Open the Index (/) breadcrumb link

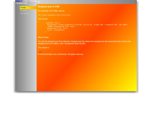[x=19, y=1]
